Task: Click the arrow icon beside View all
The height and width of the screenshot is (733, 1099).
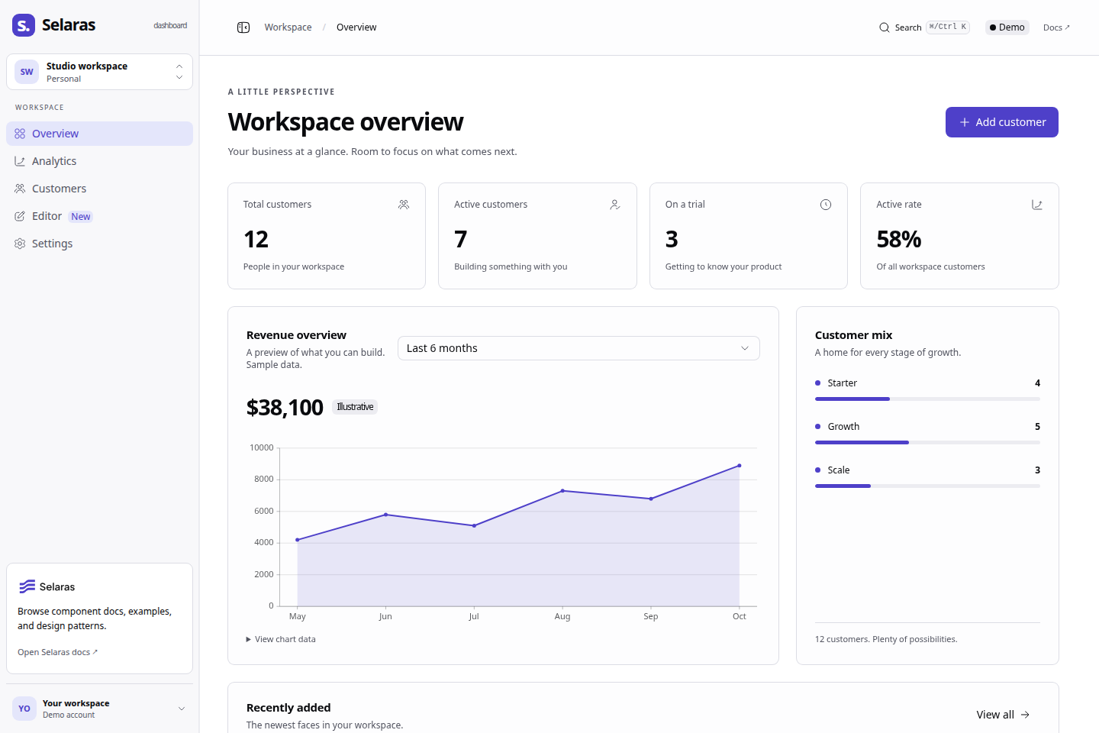Action: tap(1025, 715)
